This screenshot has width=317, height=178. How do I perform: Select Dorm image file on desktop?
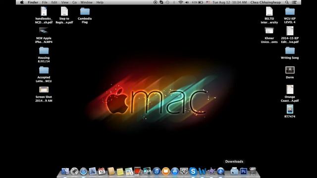[x=290, y=73]
